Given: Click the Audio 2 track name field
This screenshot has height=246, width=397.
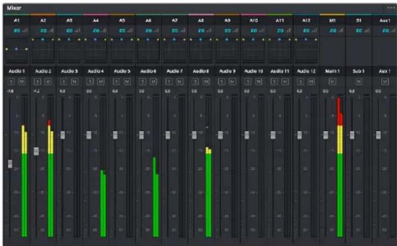Looking at the screenshot, I should pyautogui.click(x=43, y=71).
